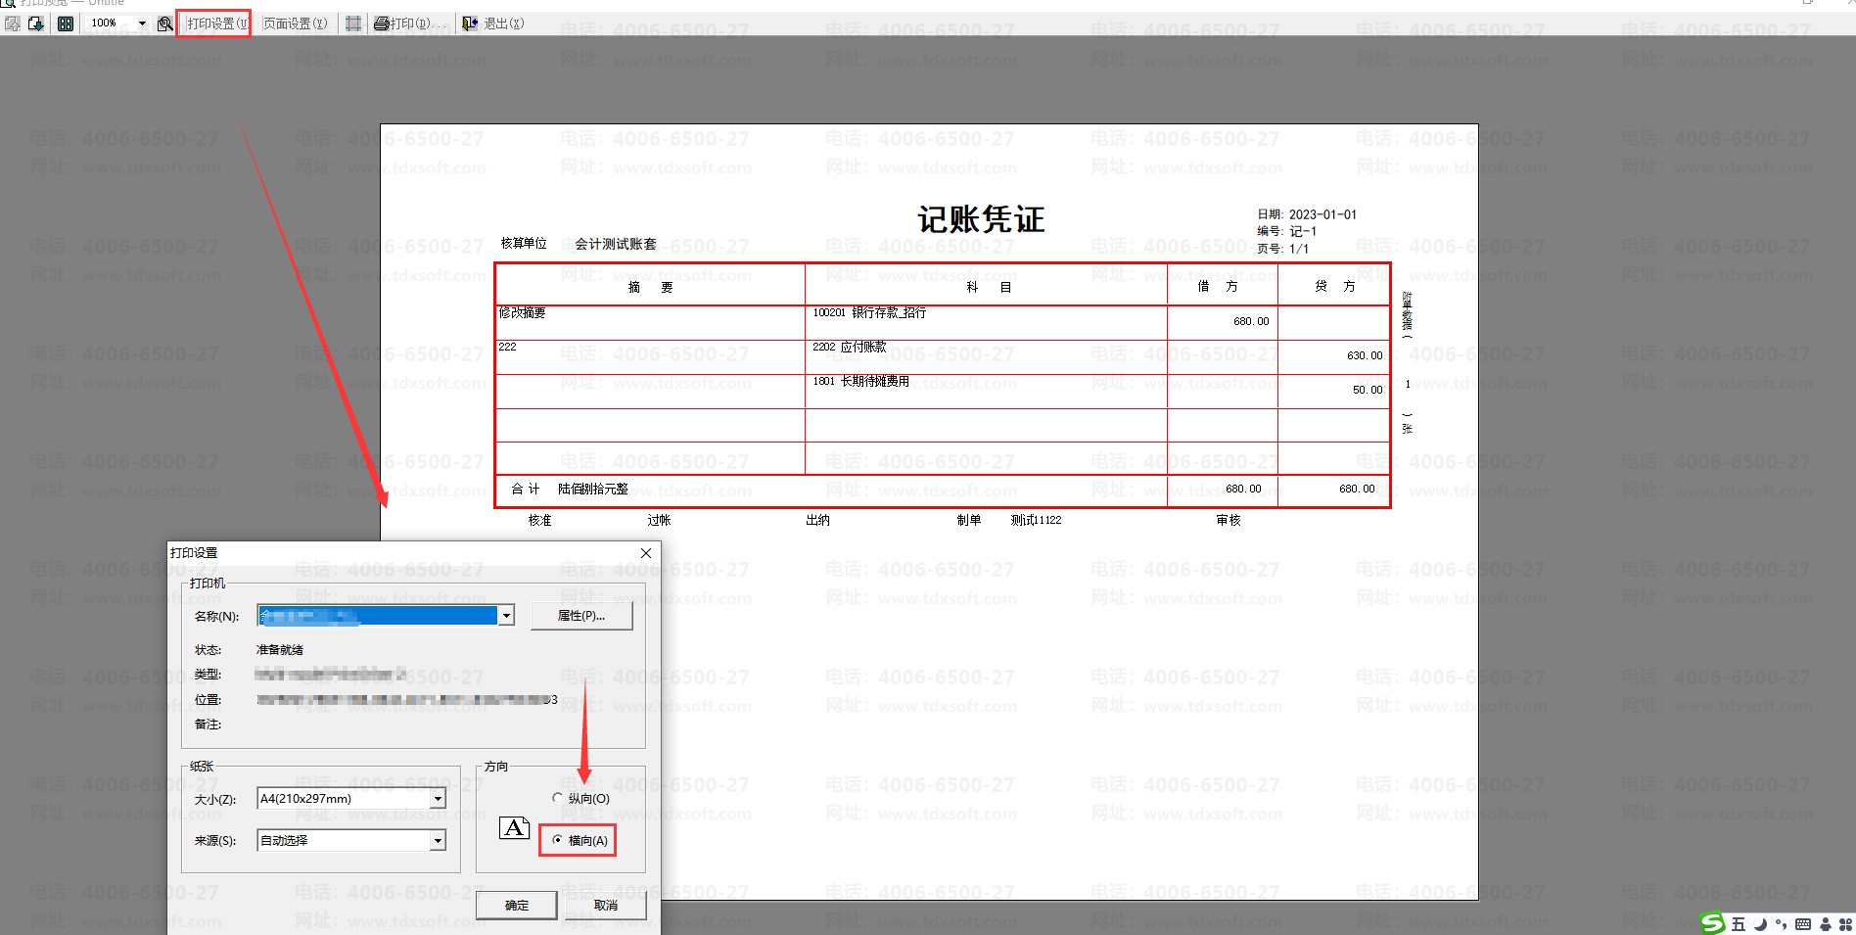Click the Sogou green S input icon
The image size is (1856, 935).
[x=1712, y=923]
